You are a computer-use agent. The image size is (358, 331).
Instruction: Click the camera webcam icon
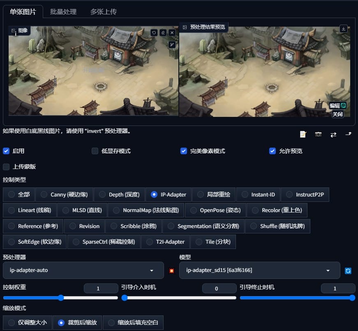[318, 135]
